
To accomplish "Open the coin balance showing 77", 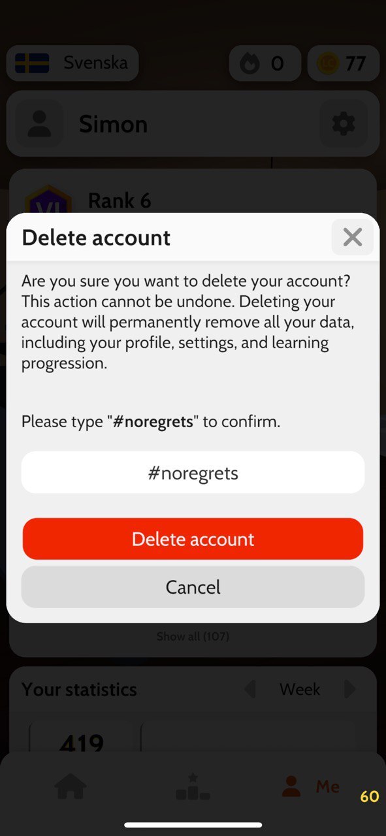I will point(343,63).
